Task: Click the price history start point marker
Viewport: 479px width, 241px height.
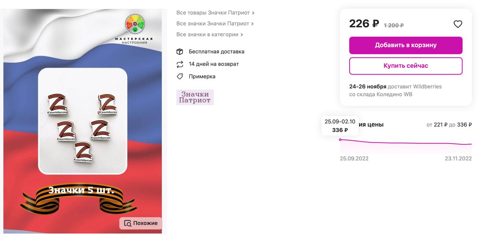Action: click(340, 140)
